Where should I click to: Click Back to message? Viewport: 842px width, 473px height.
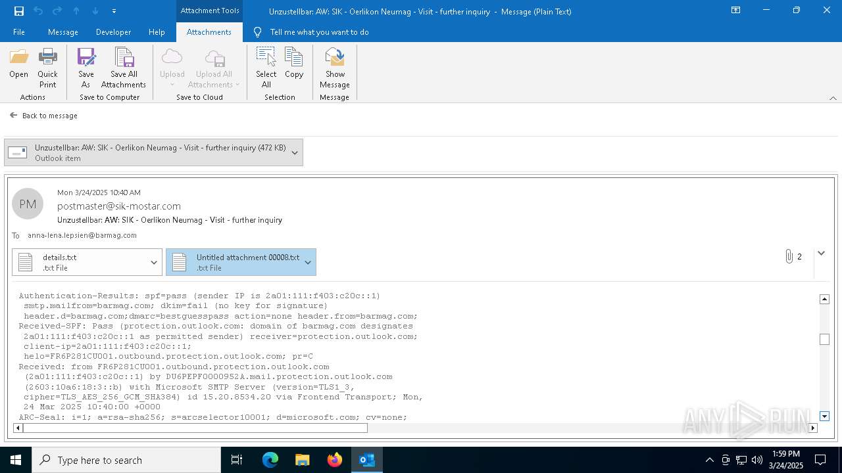[x=43, y=116]
